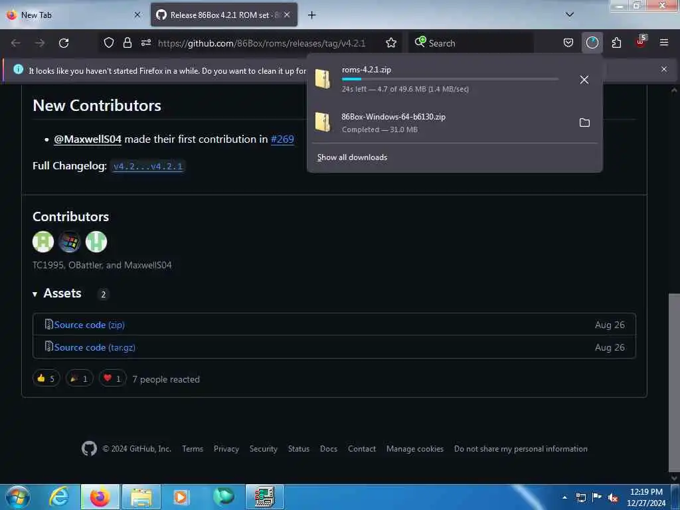Save page to Pocket
680x510 pixels.
(x=568, y=43)
